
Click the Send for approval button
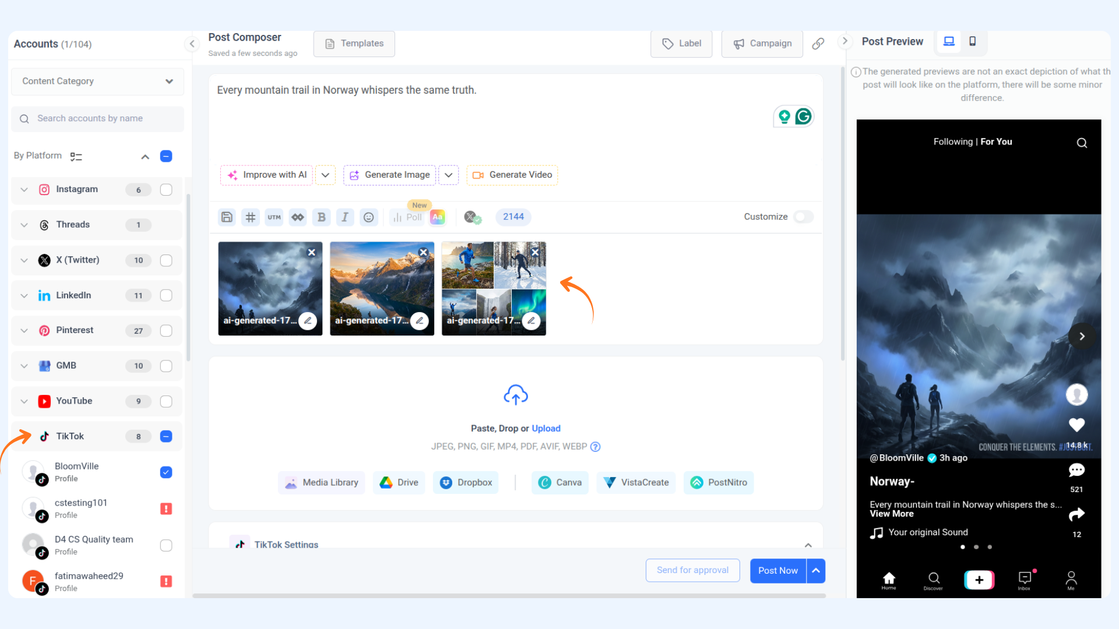[x=692, y=571]
